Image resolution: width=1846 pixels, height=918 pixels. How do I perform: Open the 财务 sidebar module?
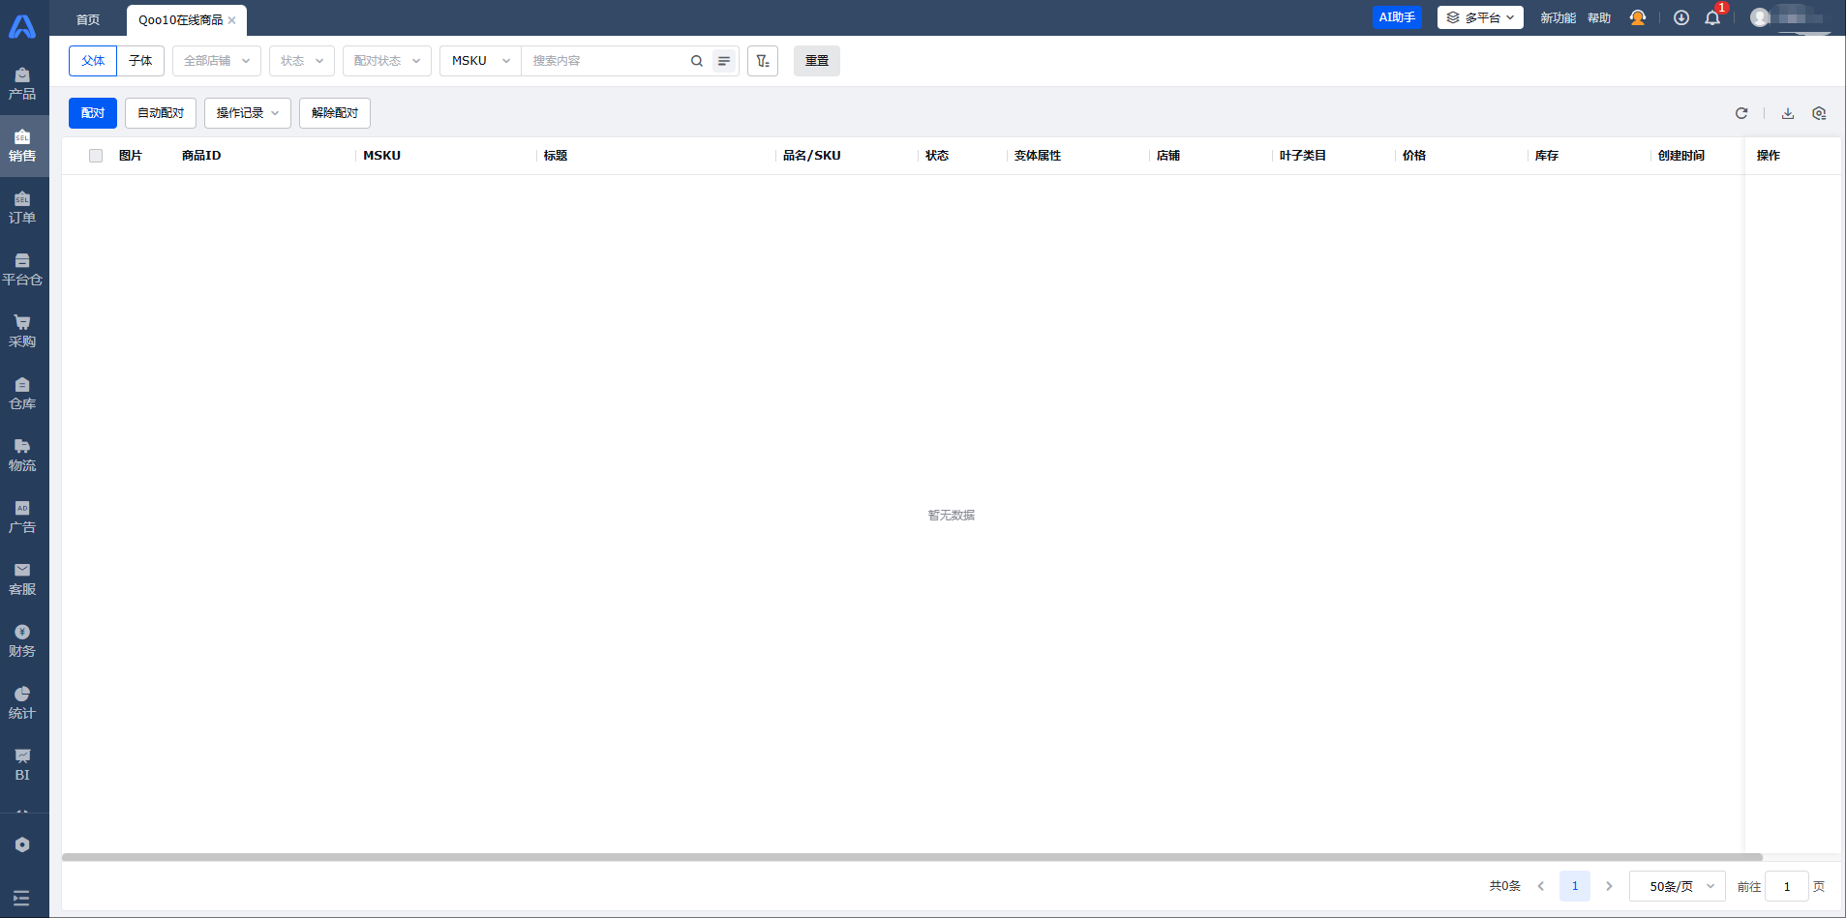[22, 641]
